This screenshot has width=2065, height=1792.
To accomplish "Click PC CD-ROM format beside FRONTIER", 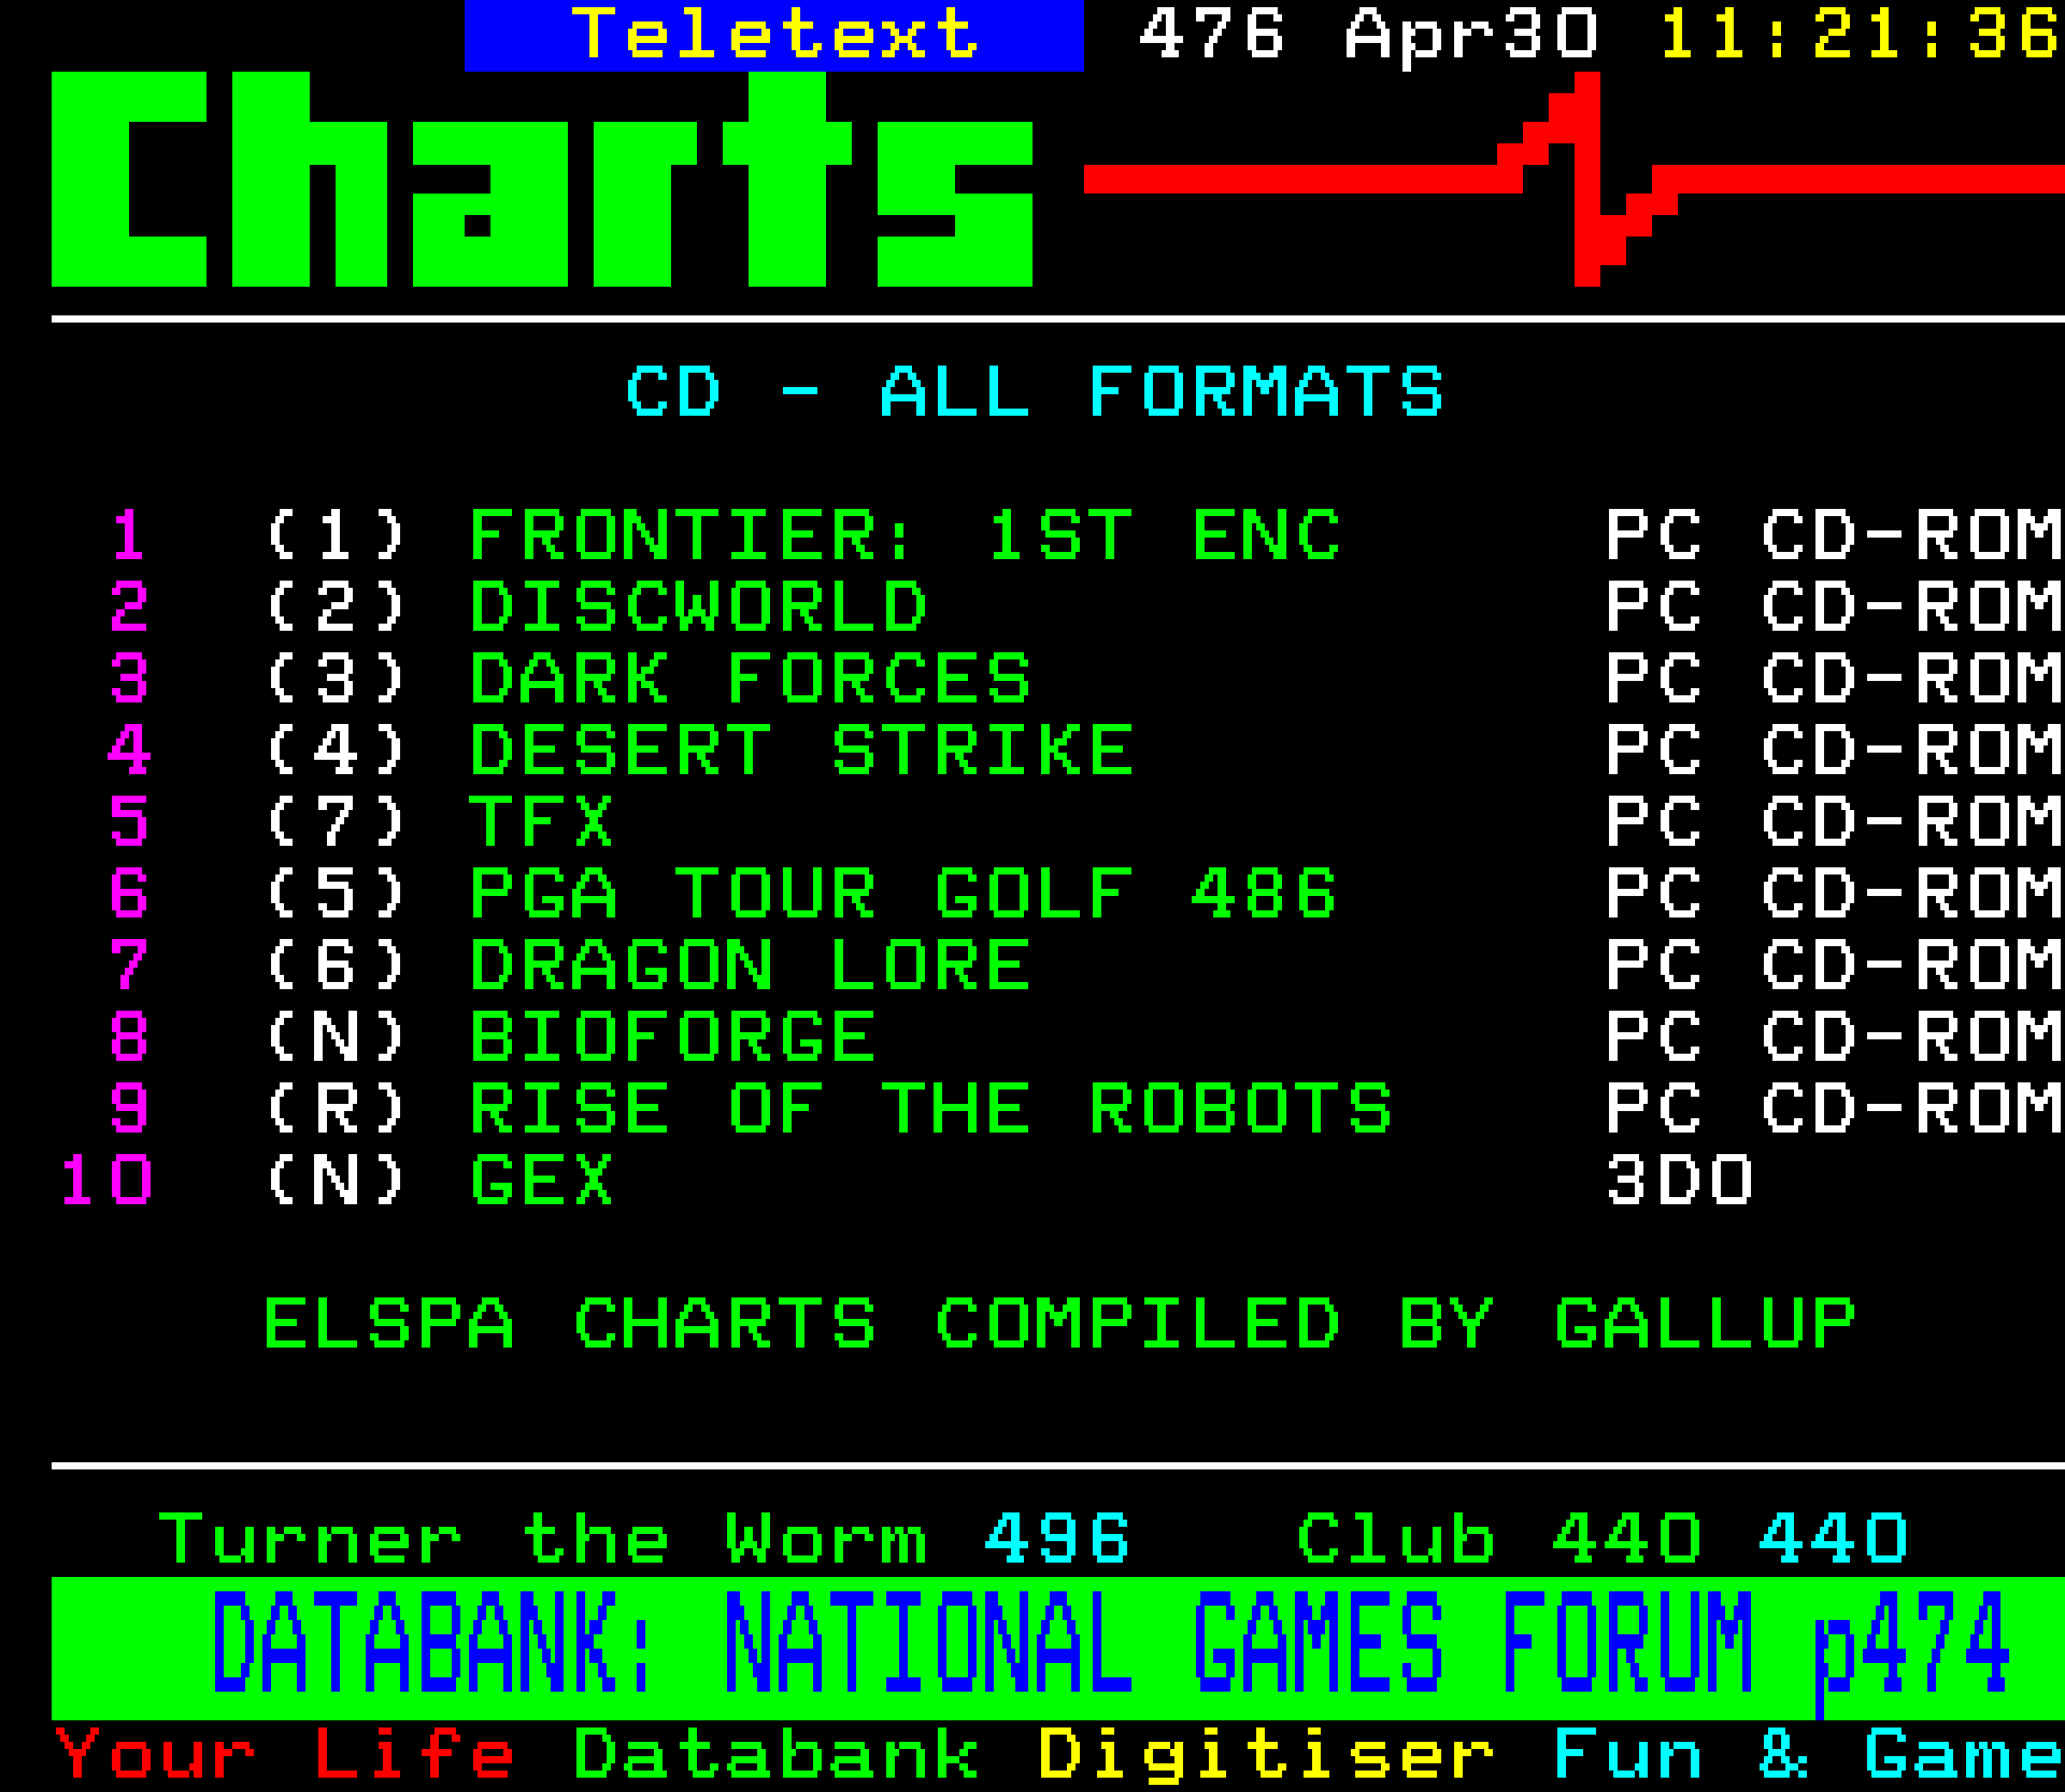I will coord(1835,535).
